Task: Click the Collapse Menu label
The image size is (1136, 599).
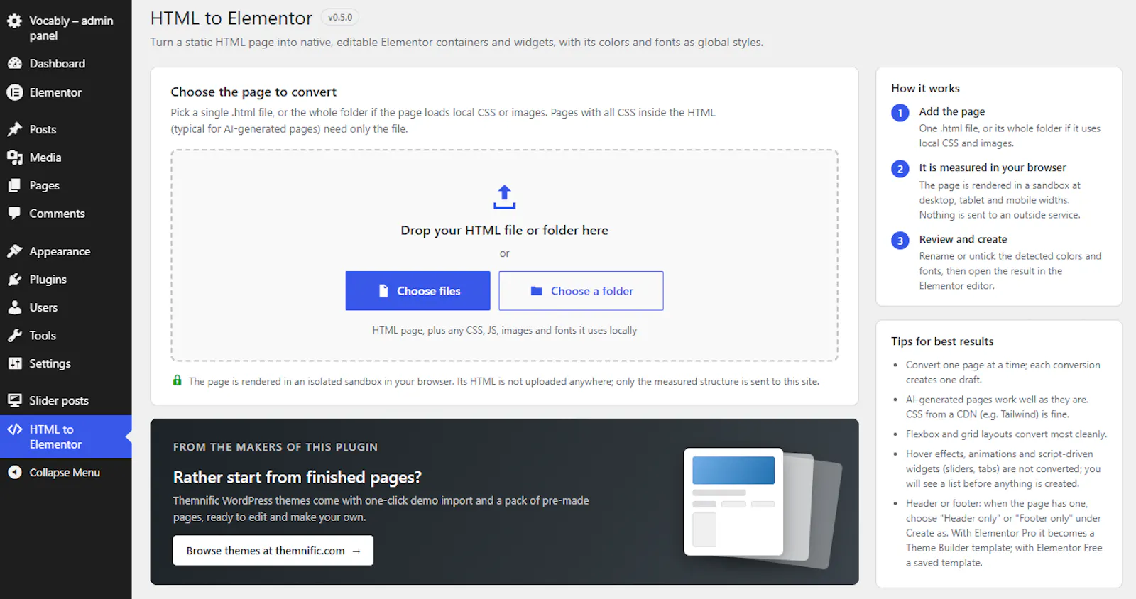Action: click(x=65, y=472)
